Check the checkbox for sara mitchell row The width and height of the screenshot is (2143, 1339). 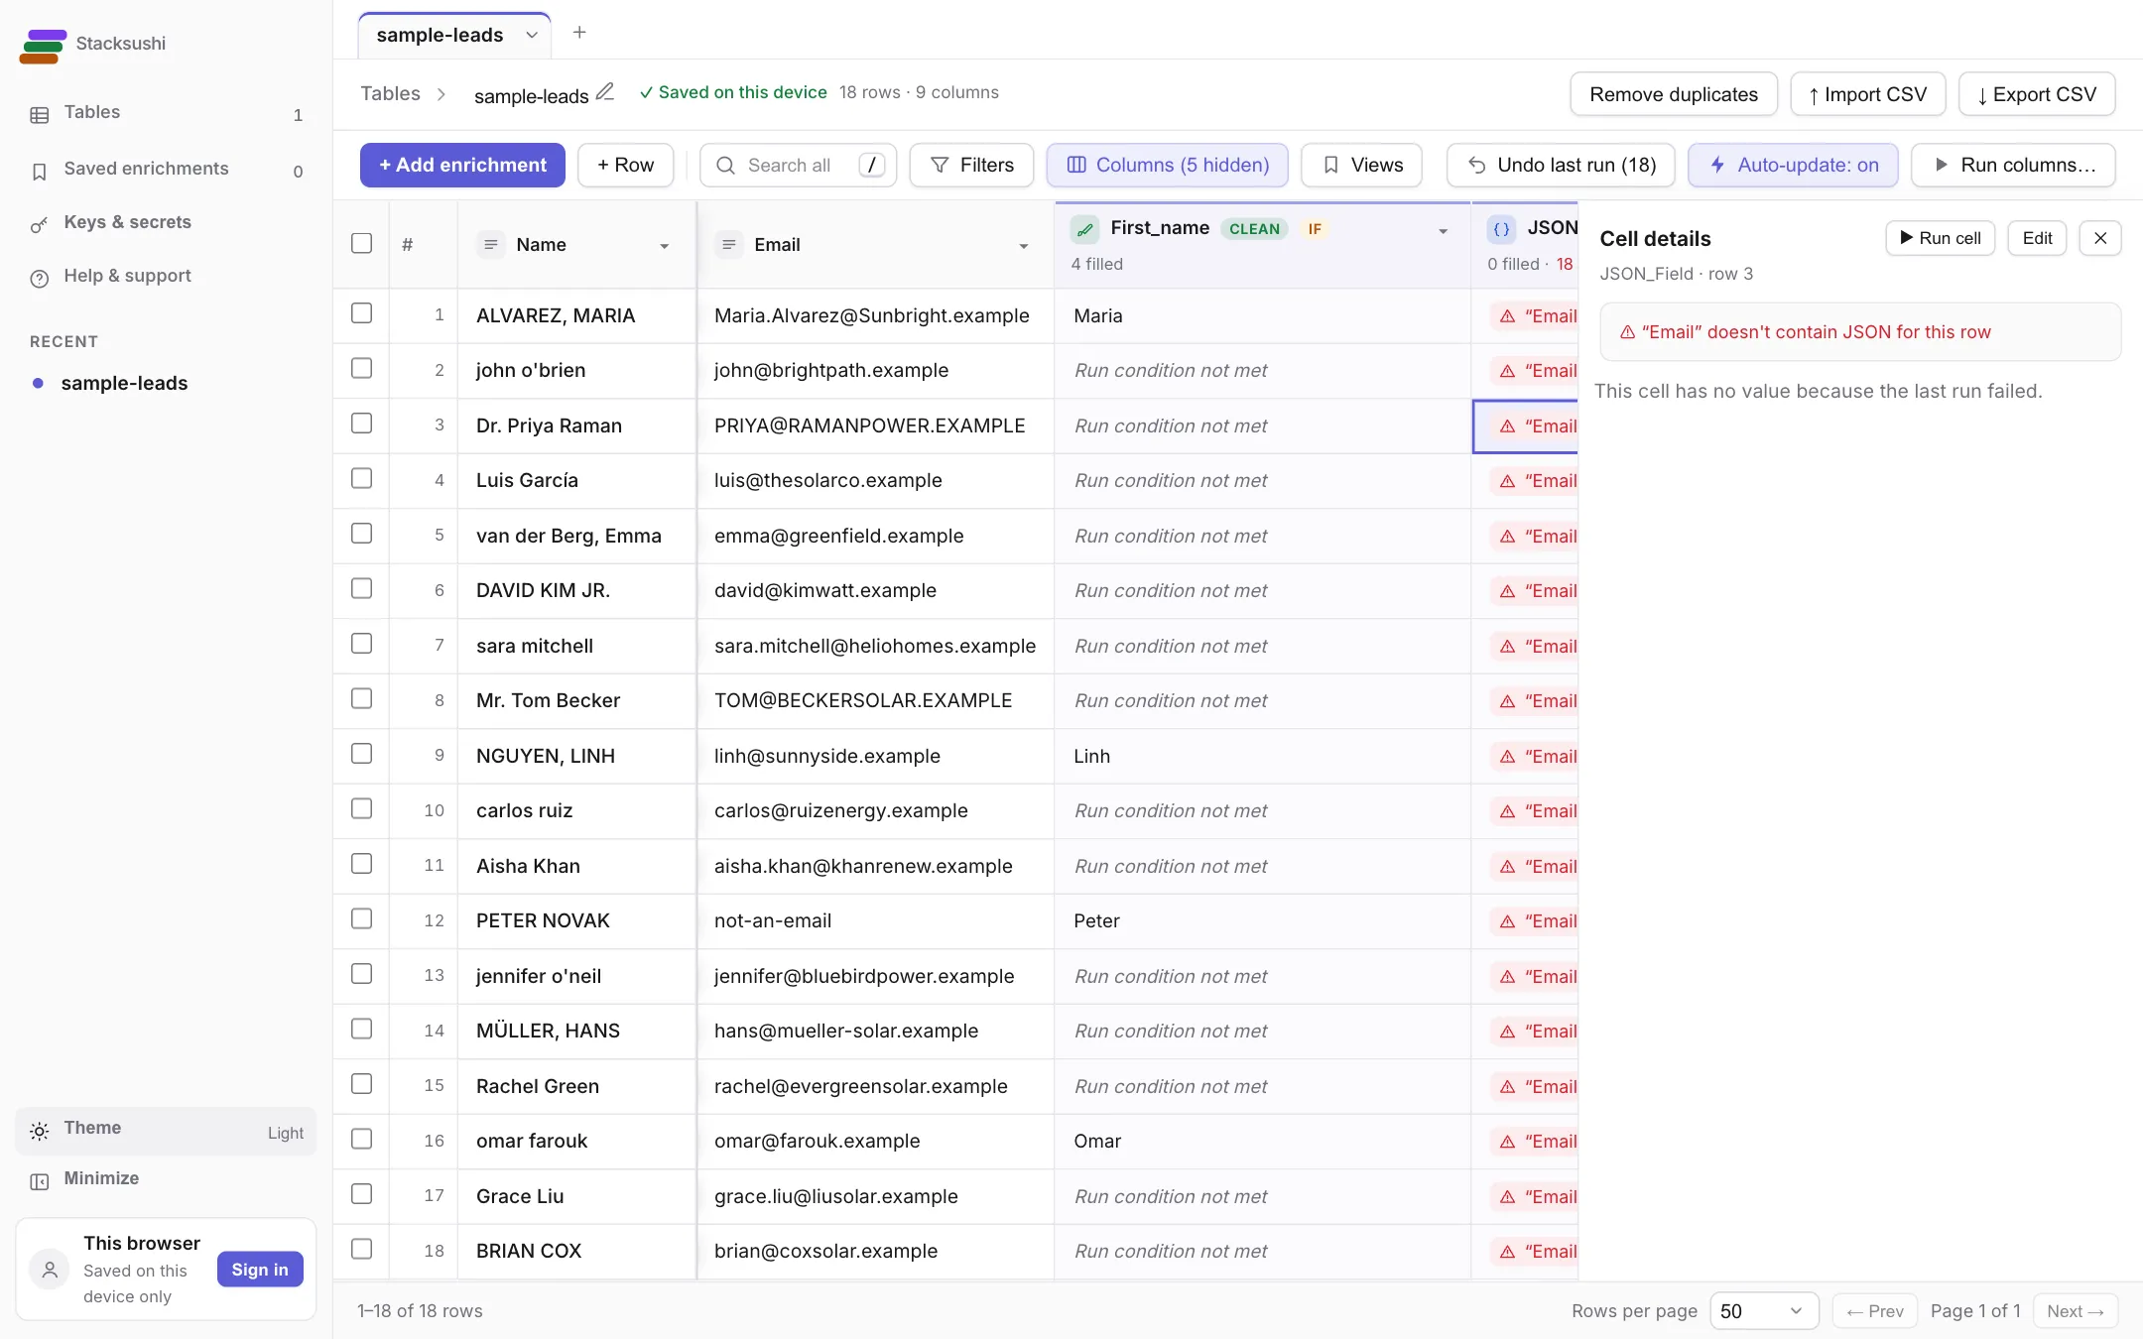(362, 644)
